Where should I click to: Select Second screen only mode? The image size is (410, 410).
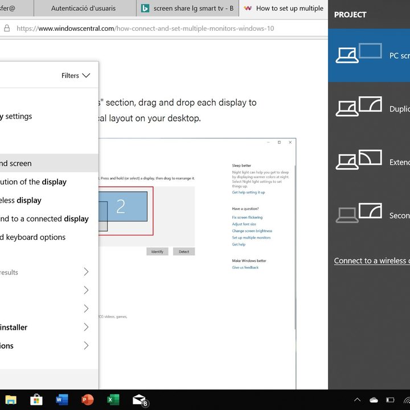coord(369,215)
